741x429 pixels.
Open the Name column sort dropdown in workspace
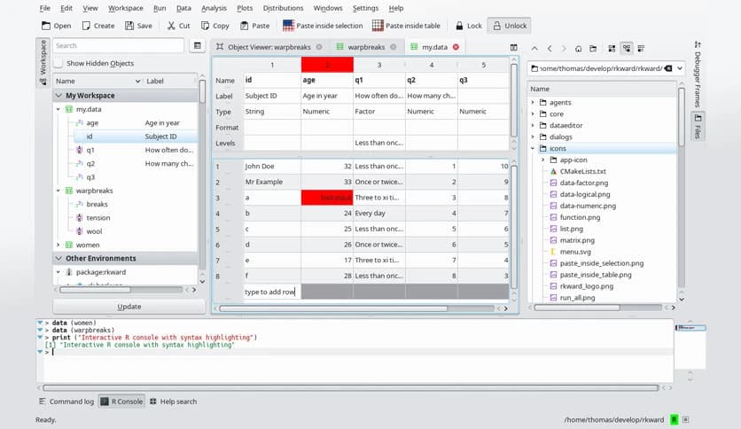pyautogui.click(x=137, y=82)
